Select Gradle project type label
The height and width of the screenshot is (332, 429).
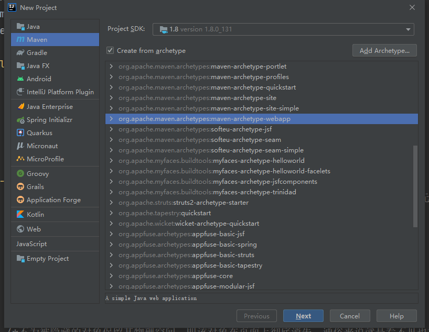point(37,53)
